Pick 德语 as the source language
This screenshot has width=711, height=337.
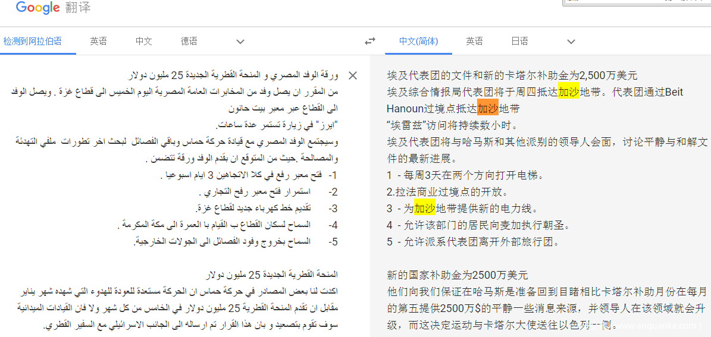[189, 41]
